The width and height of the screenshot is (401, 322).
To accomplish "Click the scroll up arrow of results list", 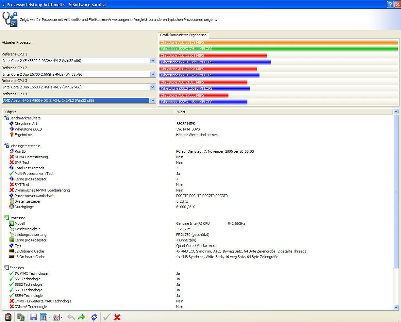I will point(396,112).
